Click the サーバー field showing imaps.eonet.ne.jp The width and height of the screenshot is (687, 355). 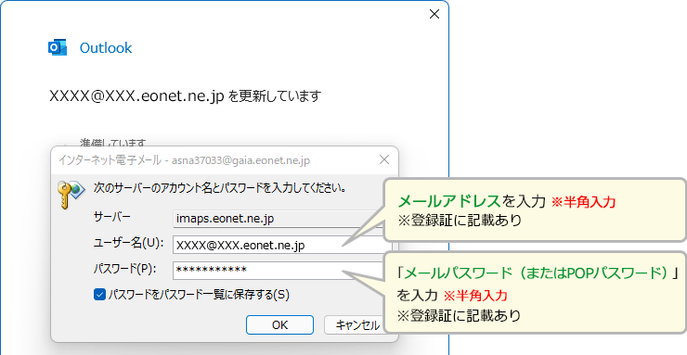[x=279, y=219]
